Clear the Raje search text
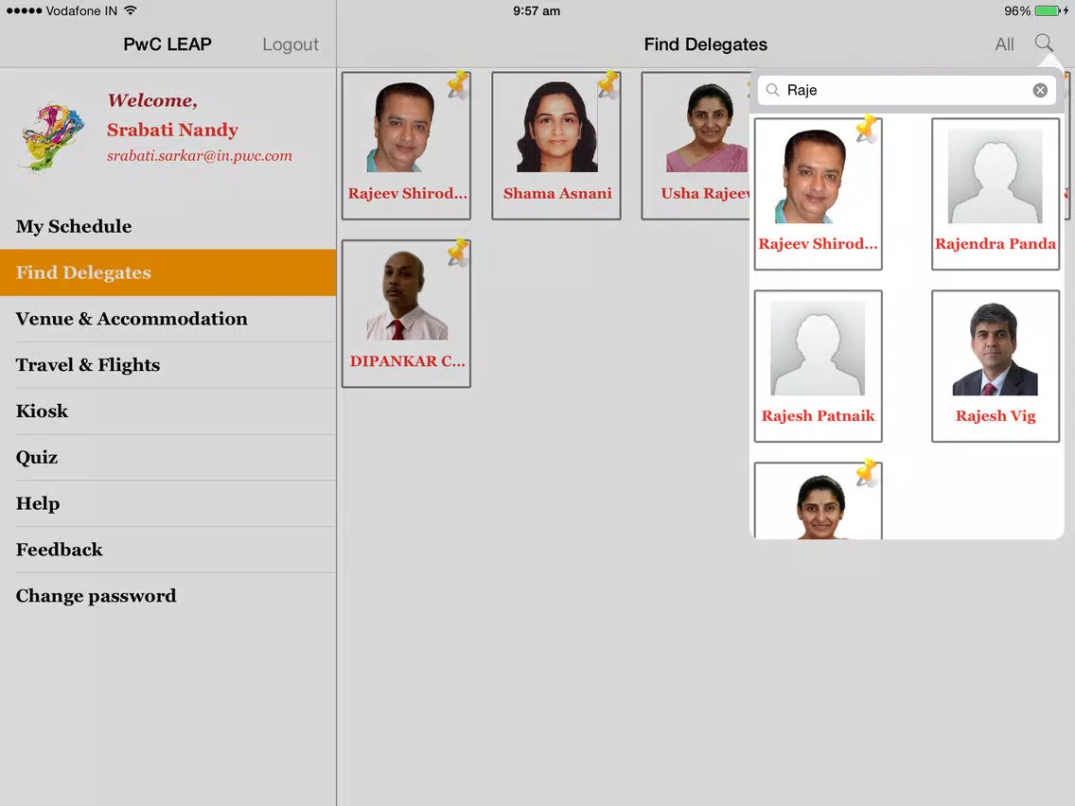The width and height of the screenshot is (1075, 806). pyautogui.click(x=1040, y=91)
